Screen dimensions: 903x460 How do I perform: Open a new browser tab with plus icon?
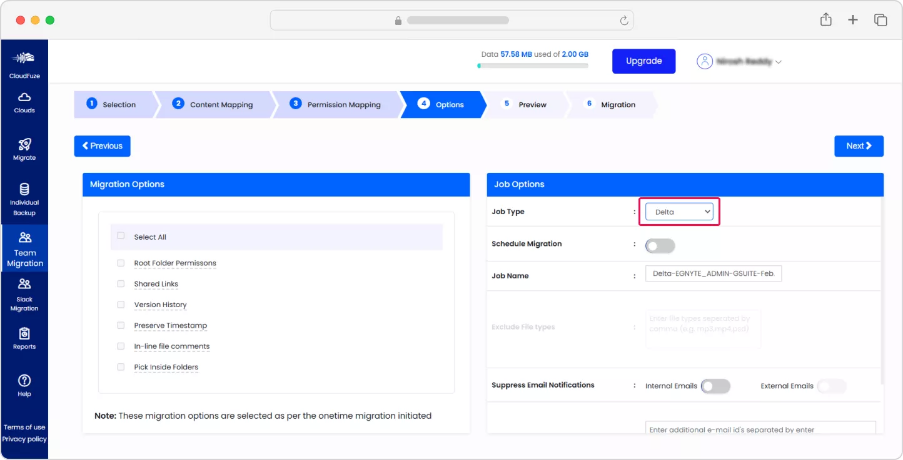tap(853, 20)
